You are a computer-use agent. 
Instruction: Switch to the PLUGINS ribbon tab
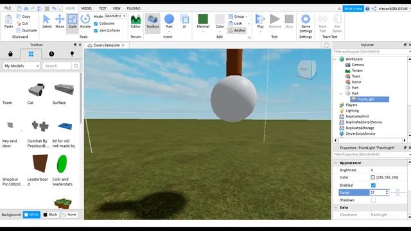coord(134,8)
